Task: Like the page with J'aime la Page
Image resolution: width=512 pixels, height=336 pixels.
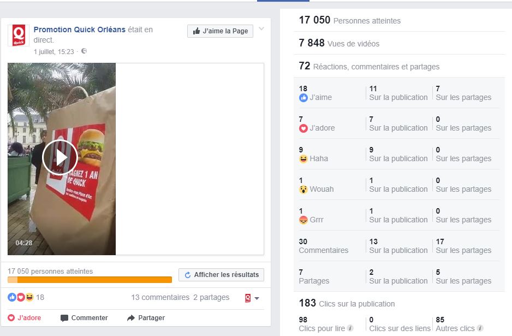Action: click(220, 31)
